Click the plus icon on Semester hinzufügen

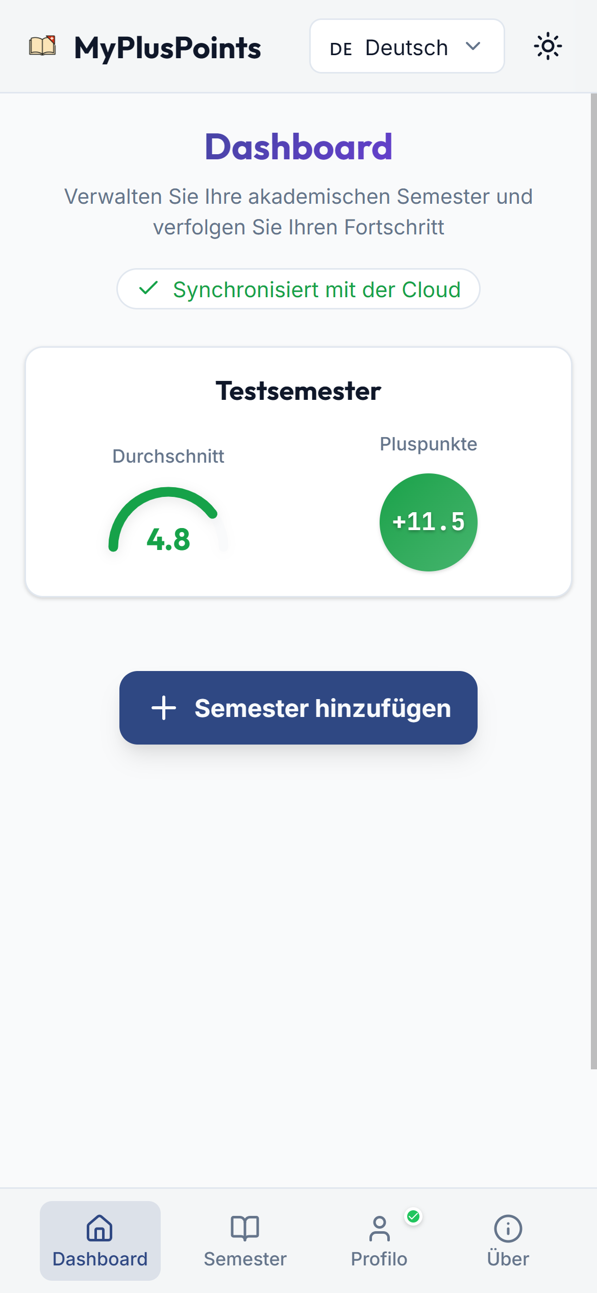(x=164, y=708)
